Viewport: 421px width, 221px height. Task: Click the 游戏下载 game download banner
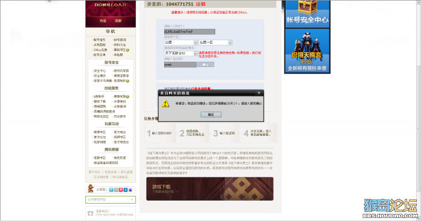(x=210, y=189)
